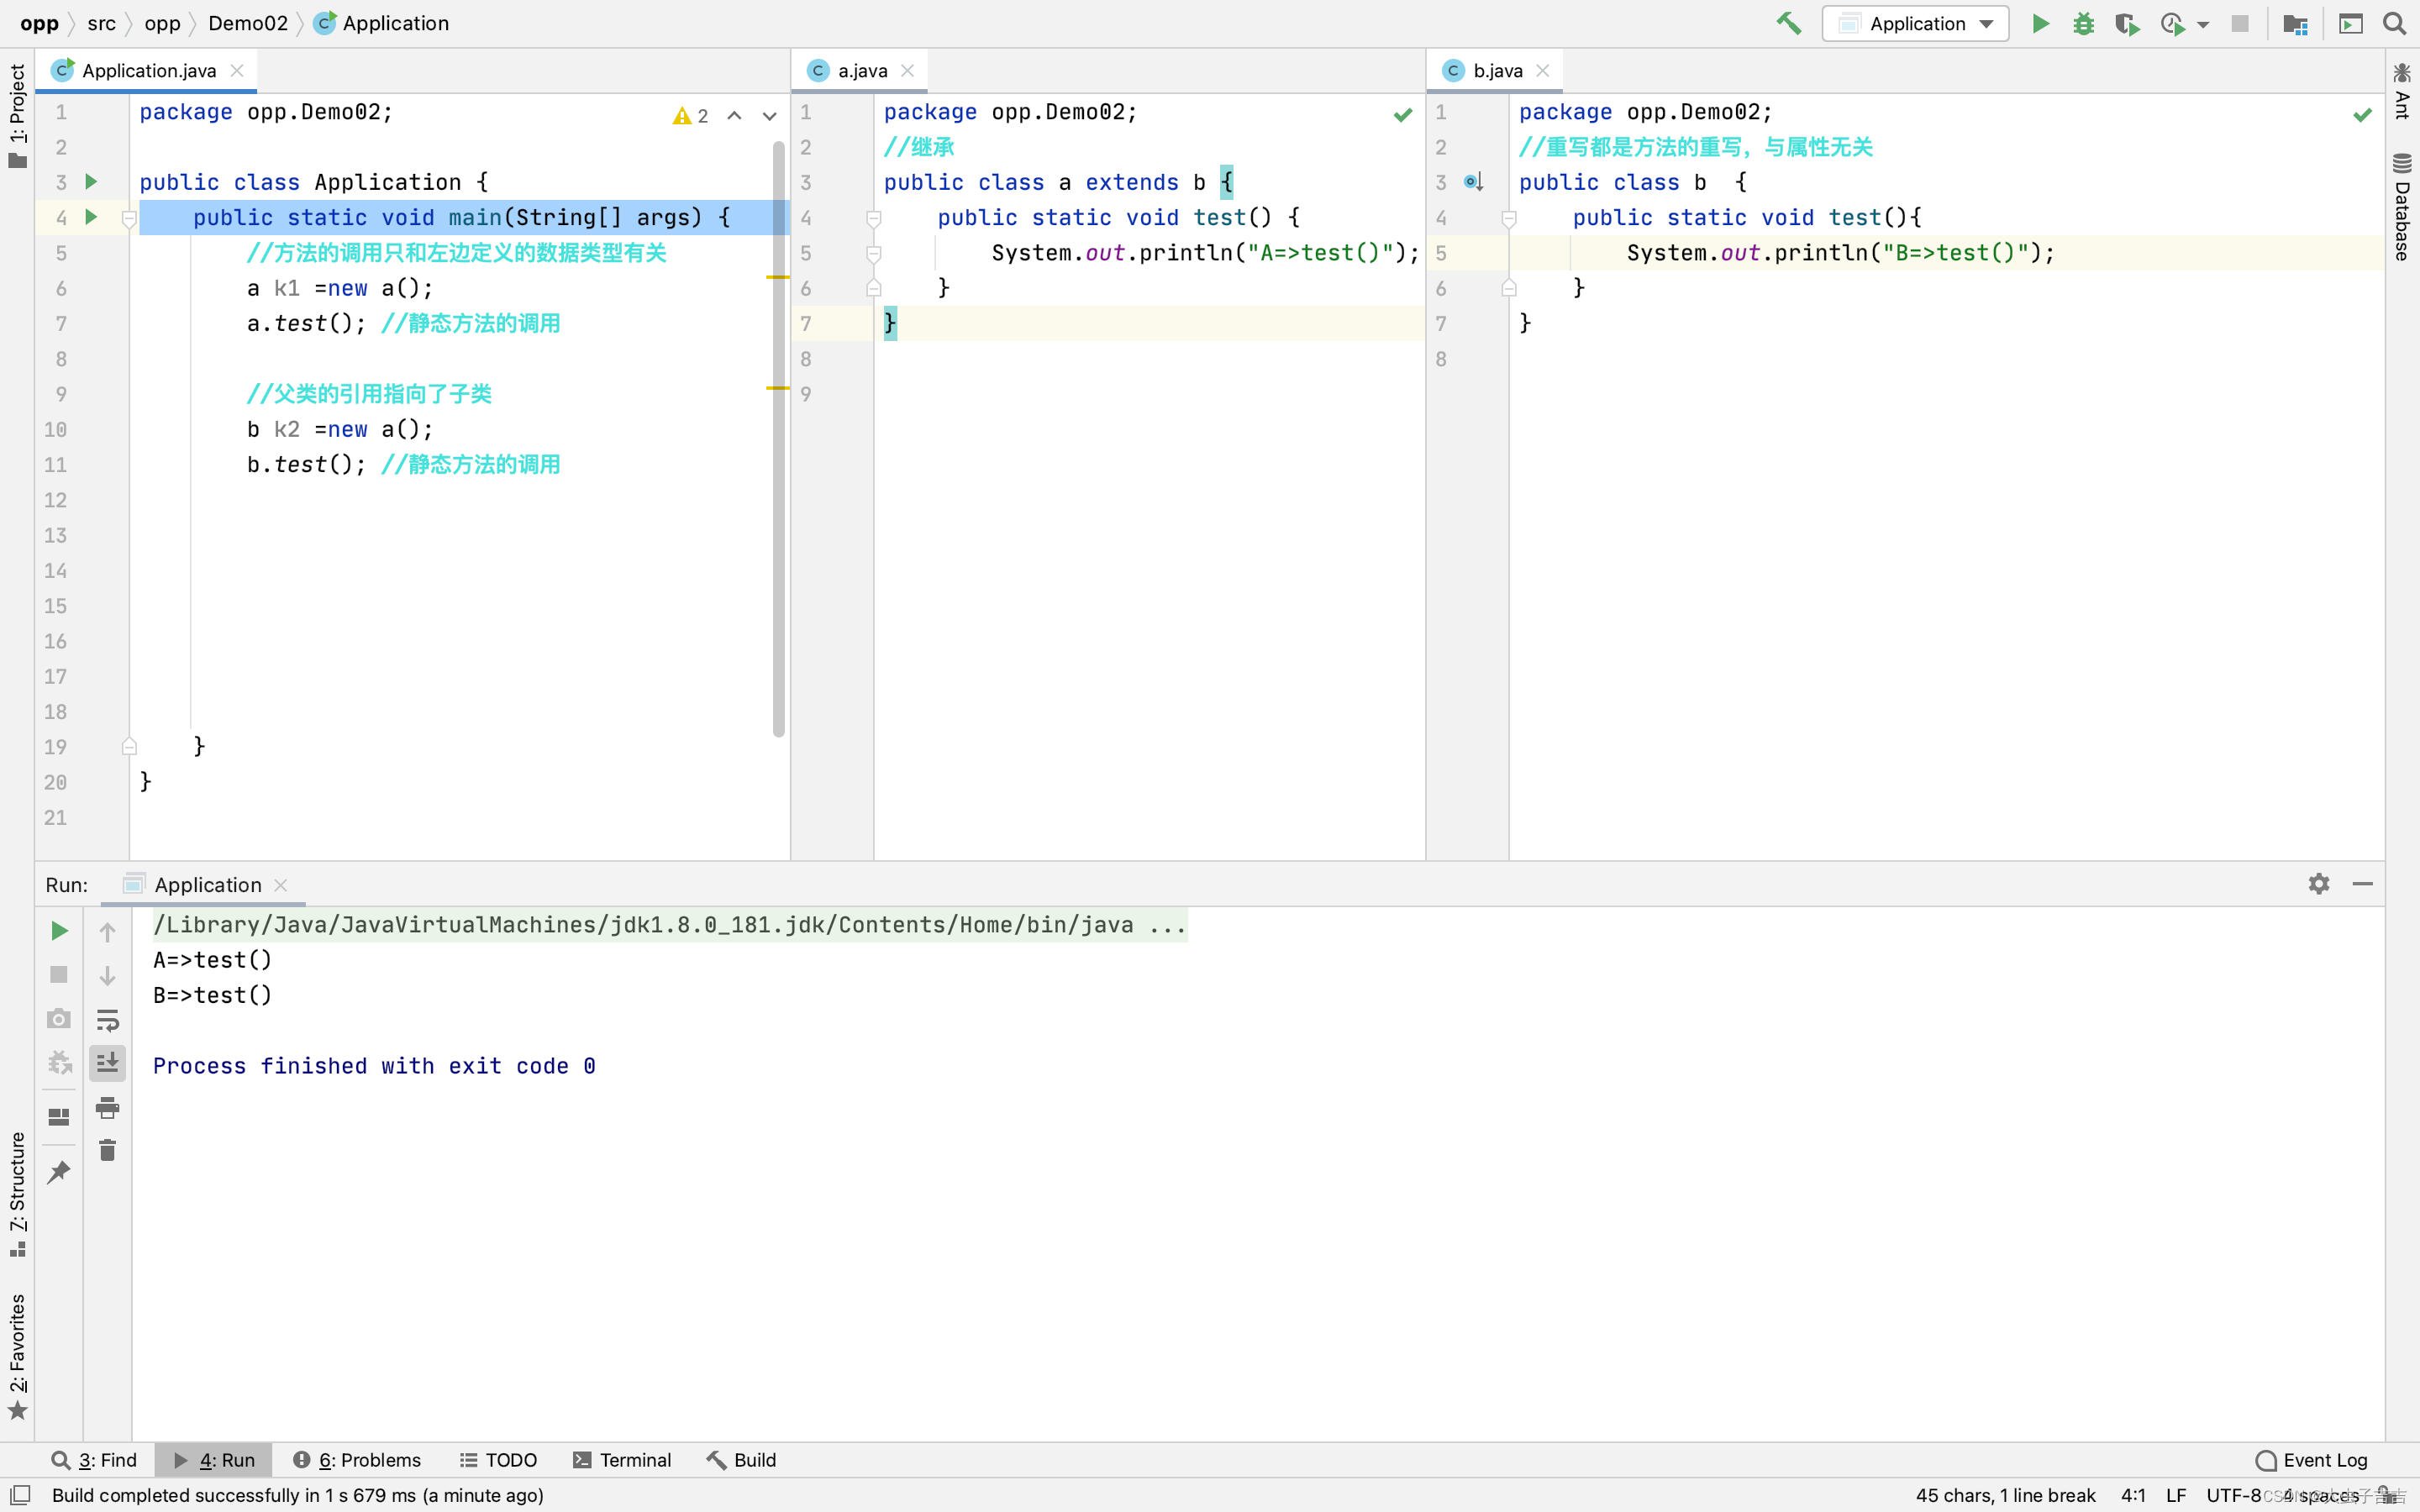The image size is (2420, 1512).
Task: Open the search everywhere magnifier icon
Action: 2394,23
